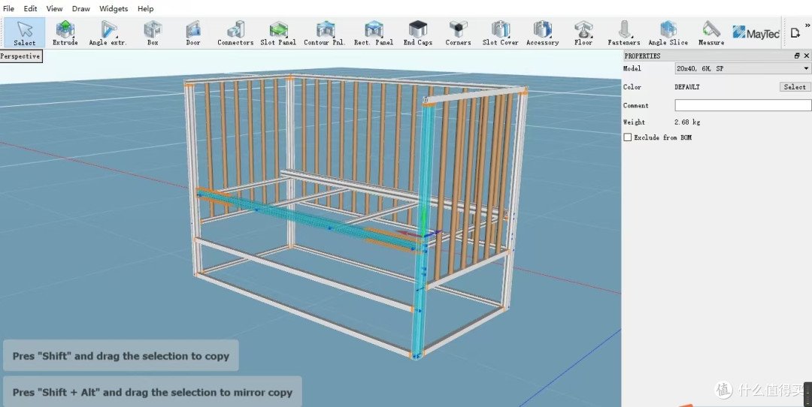The width and height of the screenshot is (812, 407).
Task: Choose the Slot Cover tool
Action: tap(500, 32)
